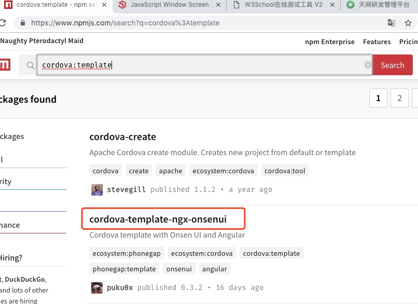The width and height of the screenshot is (418, 304).
Task: Switch to the W3School在线测试工具 V2 tab
Action: (x=283, y=5)
